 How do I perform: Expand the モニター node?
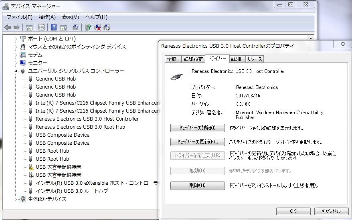[16, 63]
